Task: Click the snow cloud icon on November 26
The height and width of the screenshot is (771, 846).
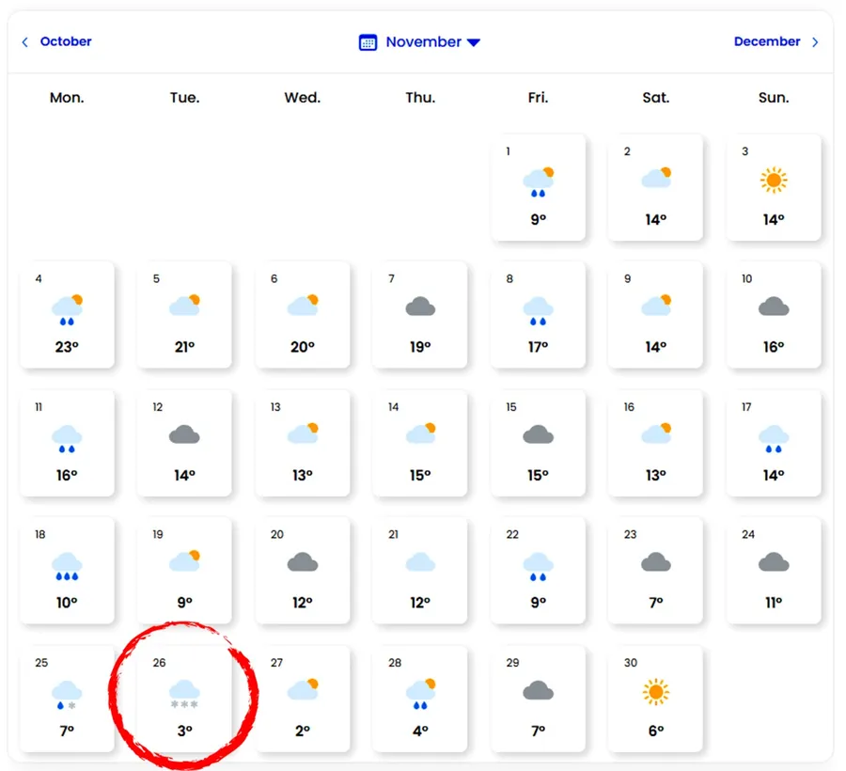Action: click(184, 694)
